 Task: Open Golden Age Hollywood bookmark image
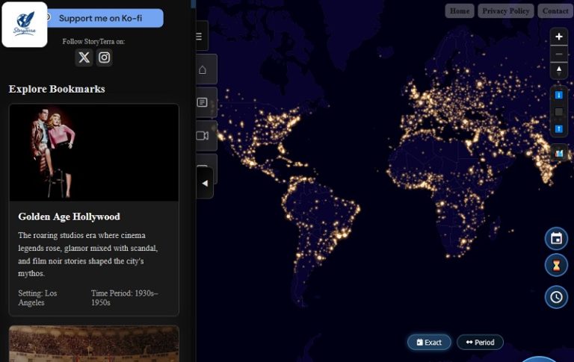click(x=93, y=152)
